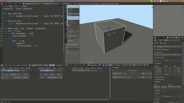Click the logic editor horizontal scrollbar

[55, 100]
